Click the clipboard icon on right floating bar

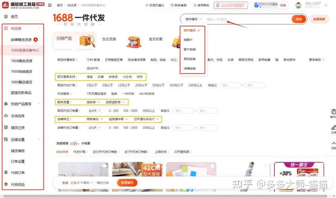(x=334, y=112)
